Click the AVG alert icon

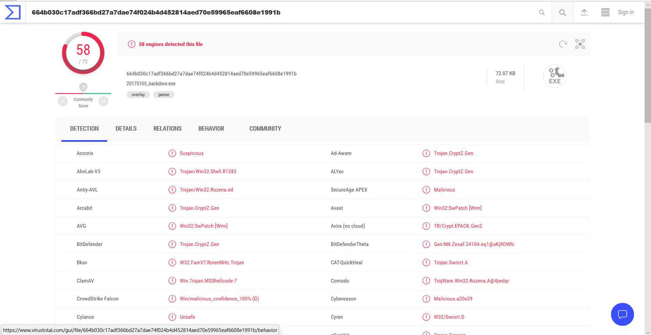(172, 226)
